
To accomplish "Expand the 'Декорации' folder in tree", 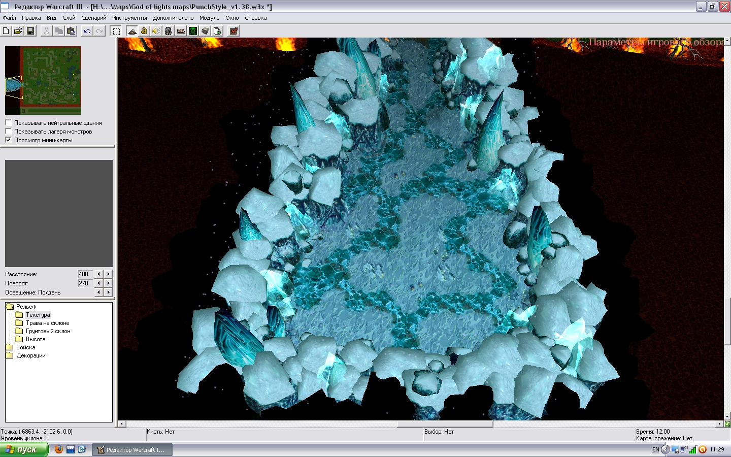I will pyautogui.click(x=30, y=355).
